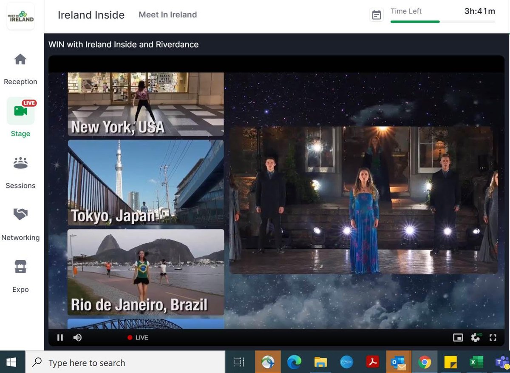Open the Windows Start menu
The height and width of the screenshot is (373, 510).
11,362
